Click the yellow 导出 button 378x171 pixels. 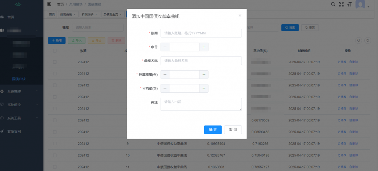(96, 40)
